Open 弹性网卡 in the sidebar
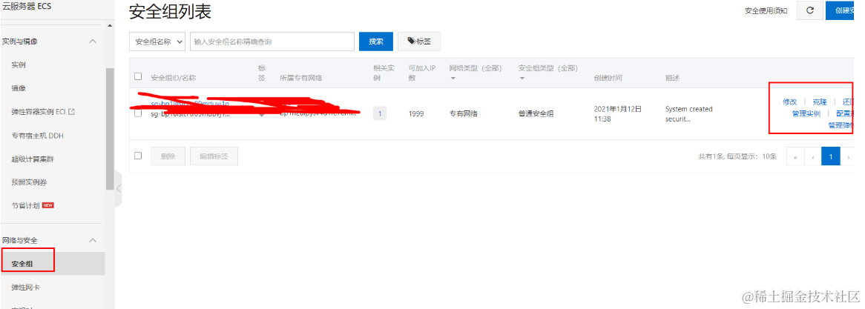Image resolution: width=865 pixels, height=309 pixels. [x=25, y=288]
